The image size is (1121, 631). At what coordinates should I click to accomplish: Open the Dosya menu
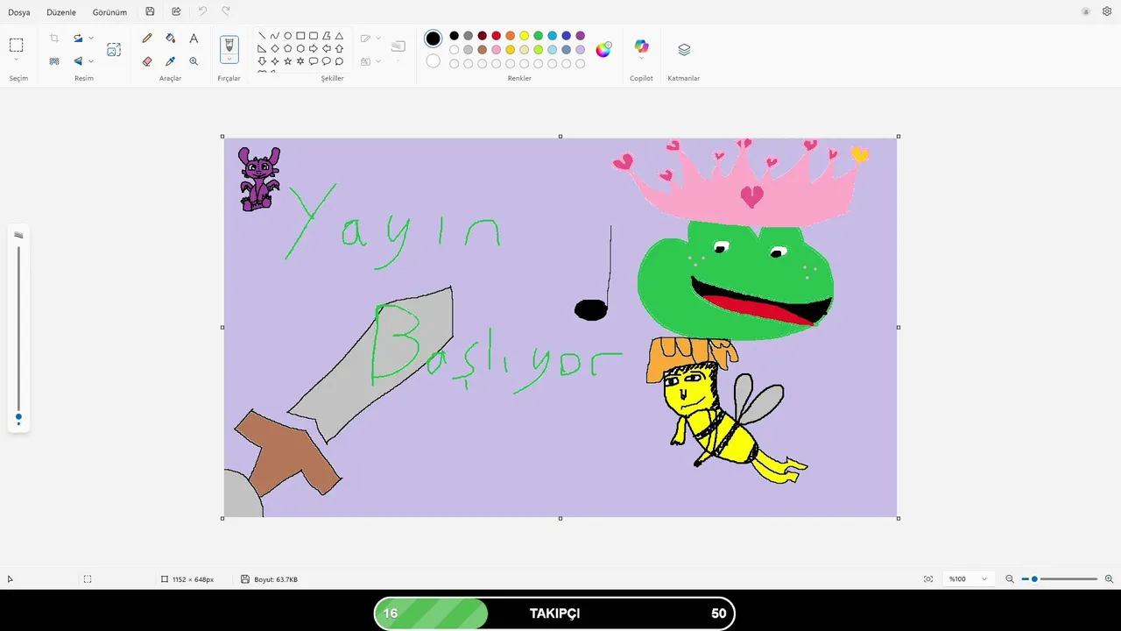coord(19,12)
